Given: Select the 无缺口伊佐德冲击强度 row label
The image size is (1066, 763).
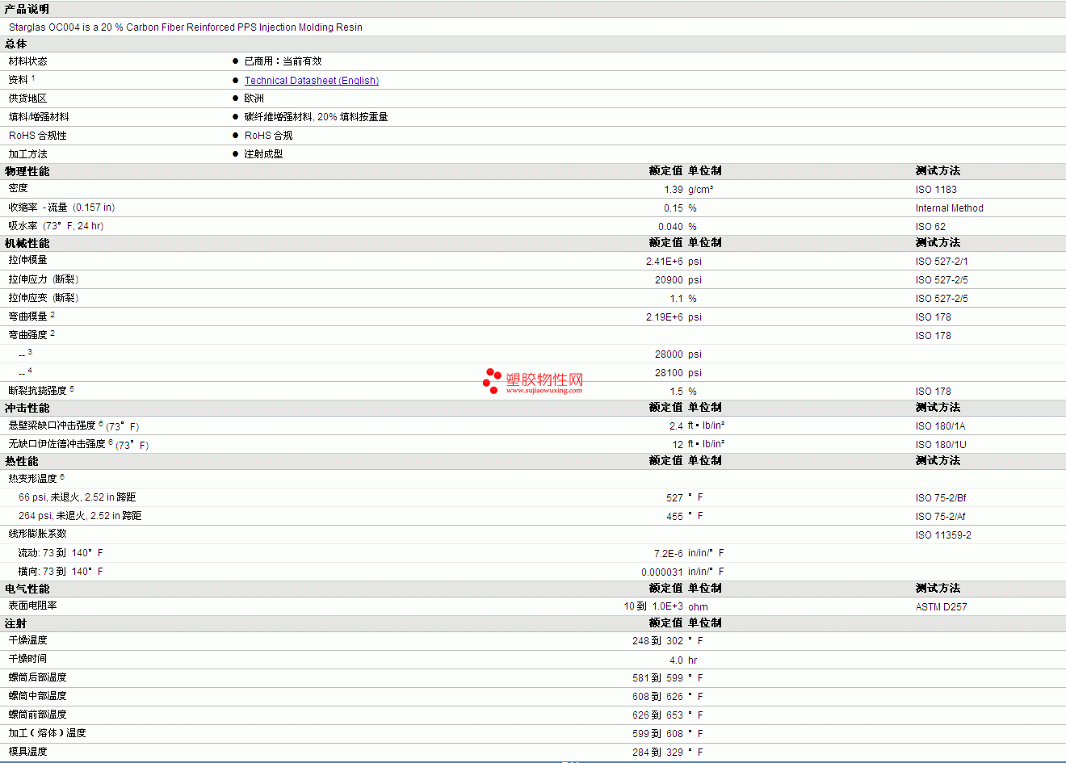Looking at the screenshot, I should (57, 444).
